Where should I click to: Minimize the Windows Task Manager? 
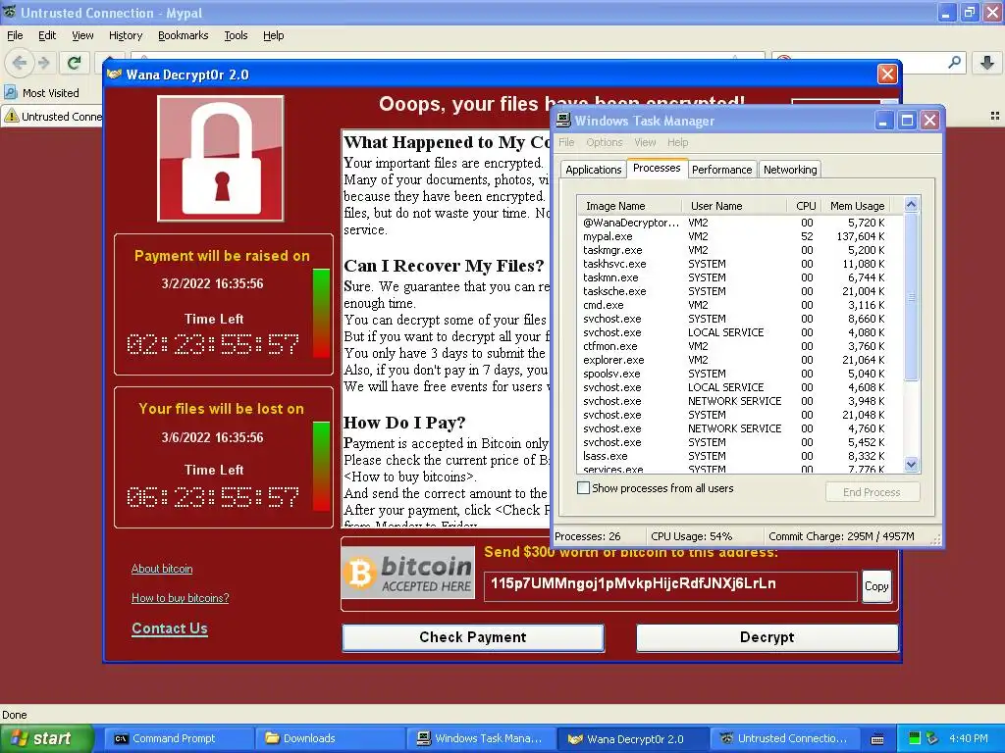point(884,121)
